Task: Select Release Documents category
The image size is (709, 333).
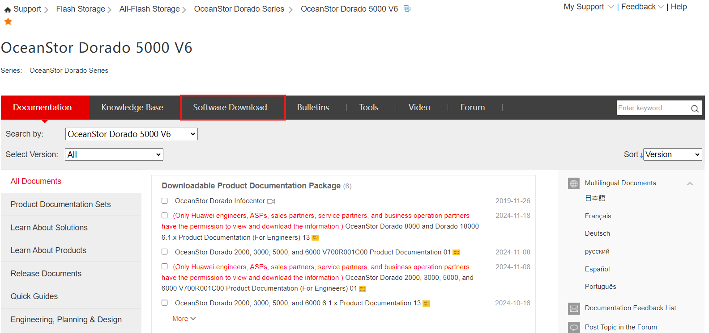Action: click(x=71, y=274)
